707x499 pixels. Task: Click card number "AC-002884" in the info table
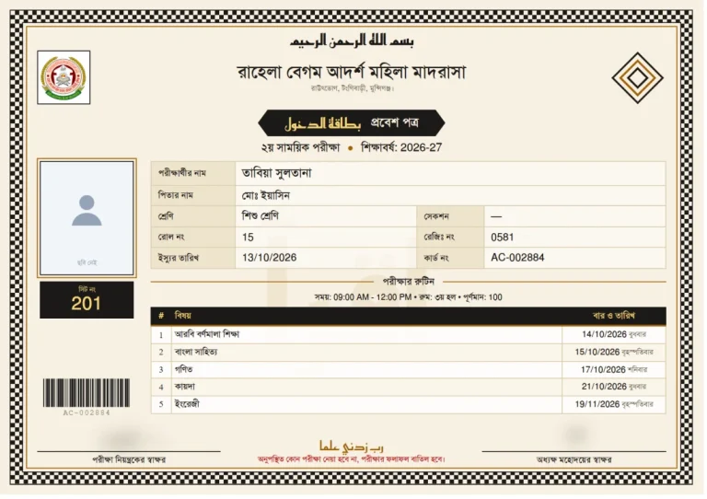[x=517, y=258]
